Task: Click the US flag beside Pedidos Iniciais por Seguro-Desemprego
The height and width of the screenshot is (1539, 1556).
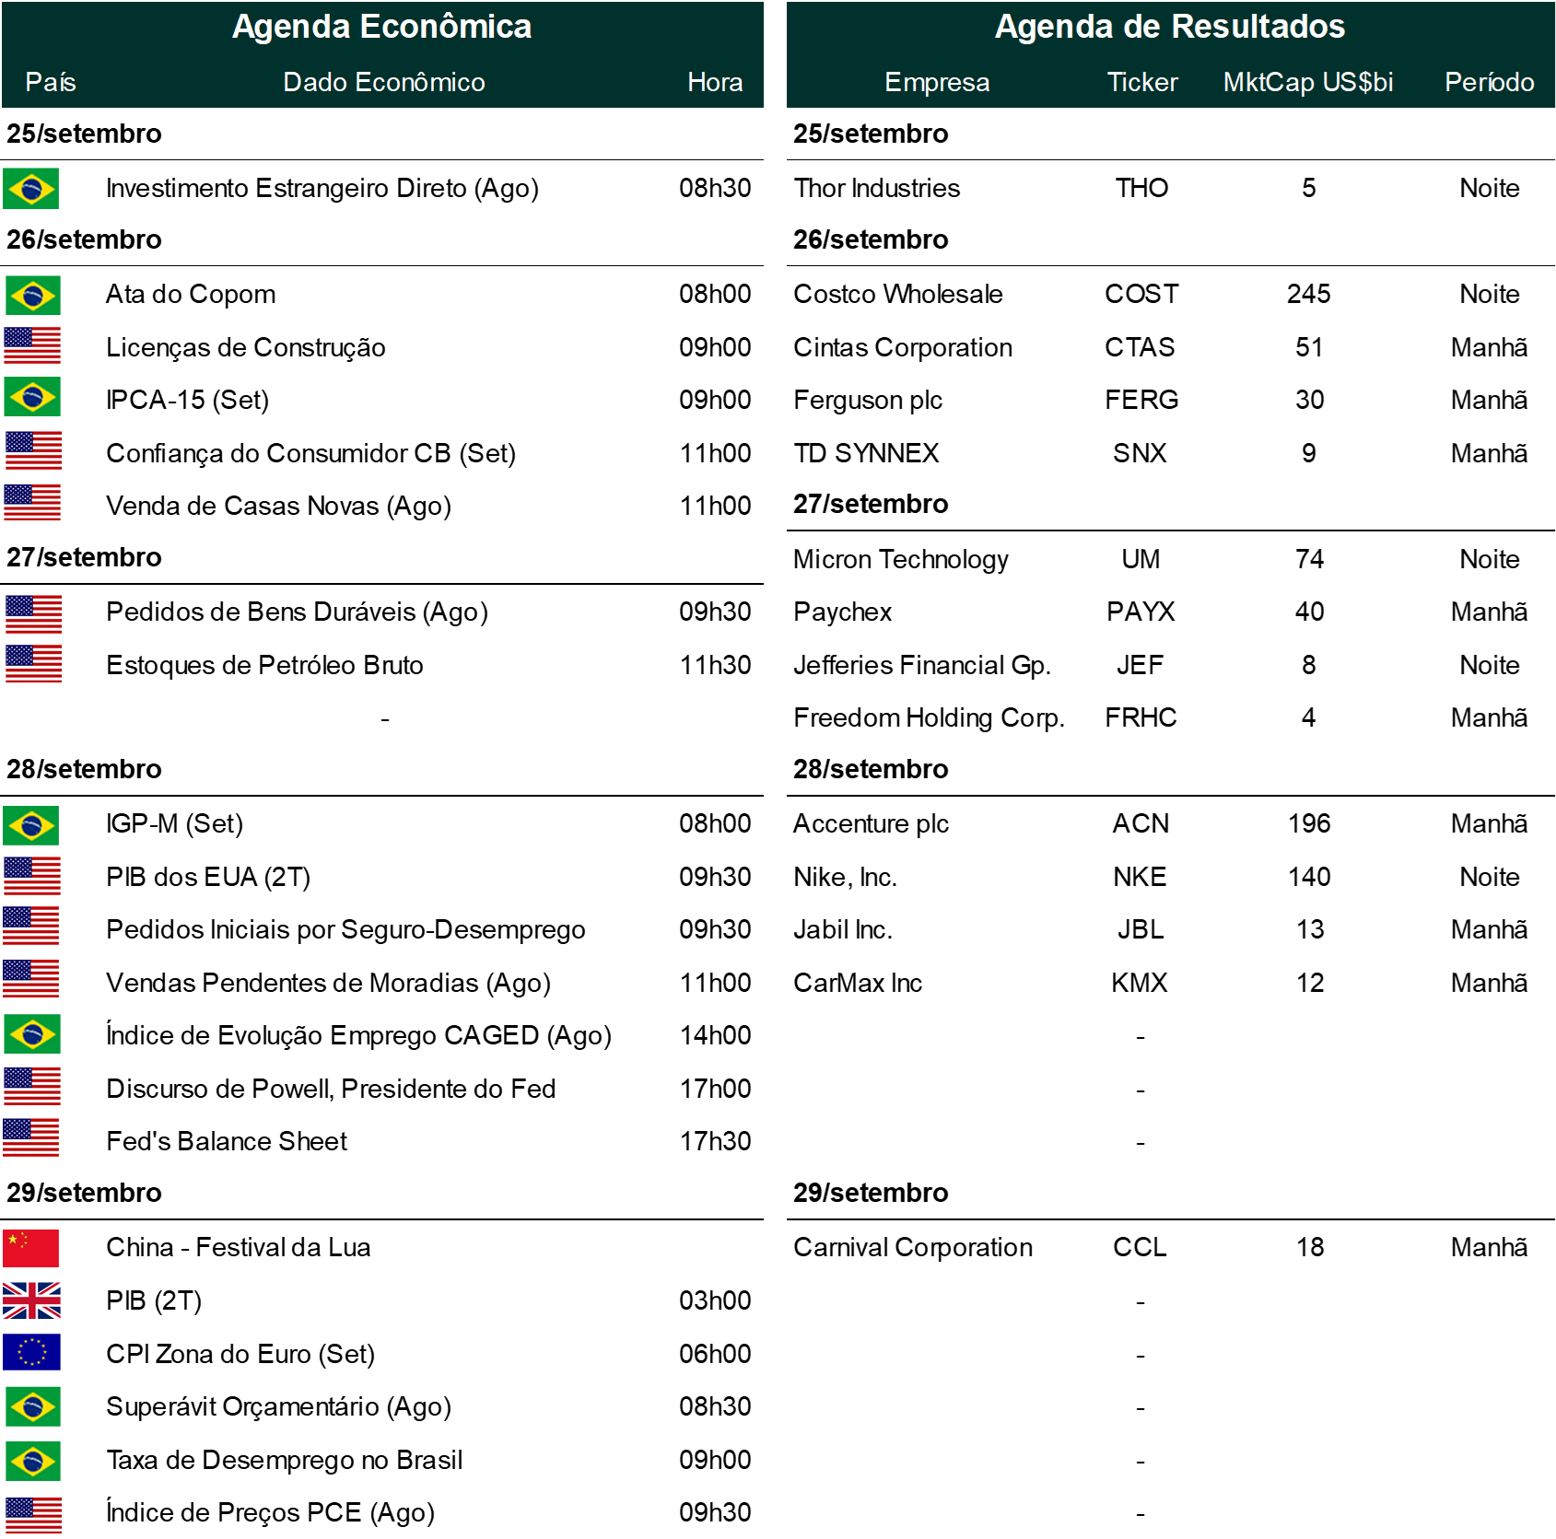Action: click(31, 926)
